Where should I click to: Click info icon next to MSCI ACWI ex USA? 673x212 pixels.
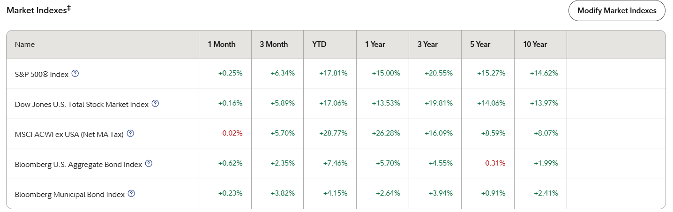point(131,134)
